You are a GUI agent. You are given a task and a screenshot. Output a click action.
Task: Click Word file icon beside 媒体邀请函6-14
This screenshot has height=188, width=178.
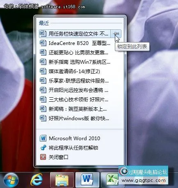point(43,71)
